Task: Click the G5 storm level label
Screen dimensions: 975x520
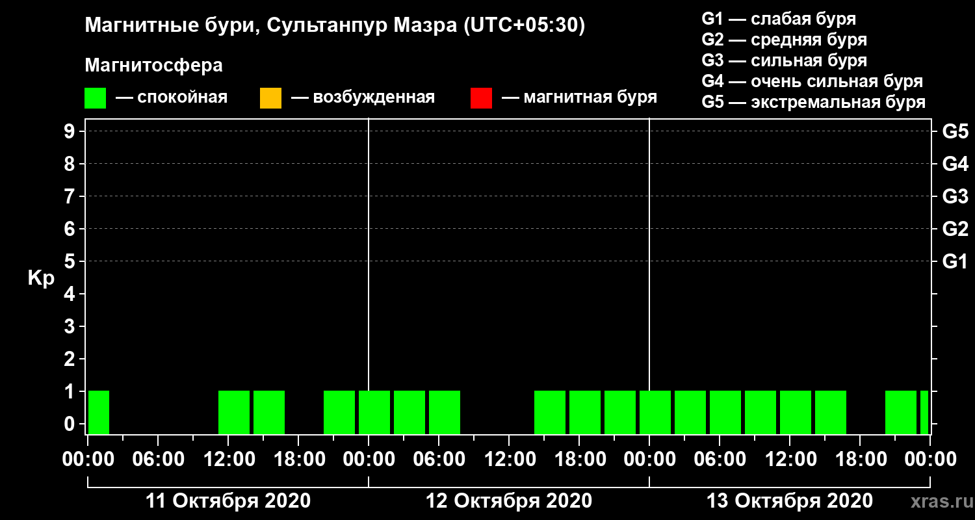Action: pyautogui.click(x=955, y=132)
